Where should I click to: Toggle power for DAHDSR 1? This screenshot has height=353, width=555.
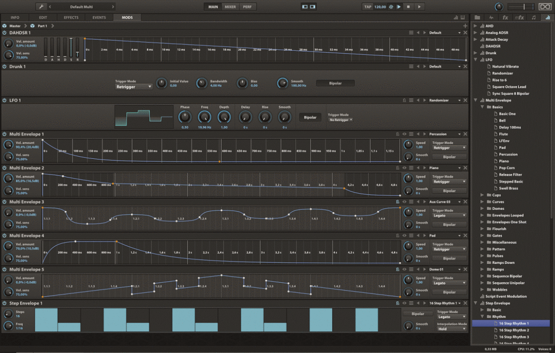tap(5, 33)
